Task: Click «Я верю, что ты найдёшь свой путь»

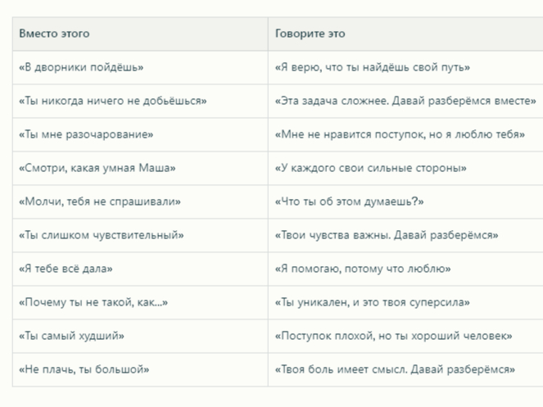Action: tap(373, 68)
